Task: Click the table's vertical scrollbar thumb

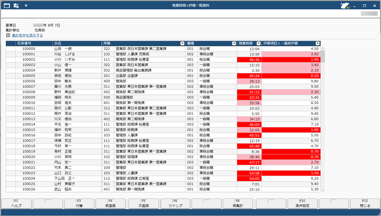Action: point(323,56)
